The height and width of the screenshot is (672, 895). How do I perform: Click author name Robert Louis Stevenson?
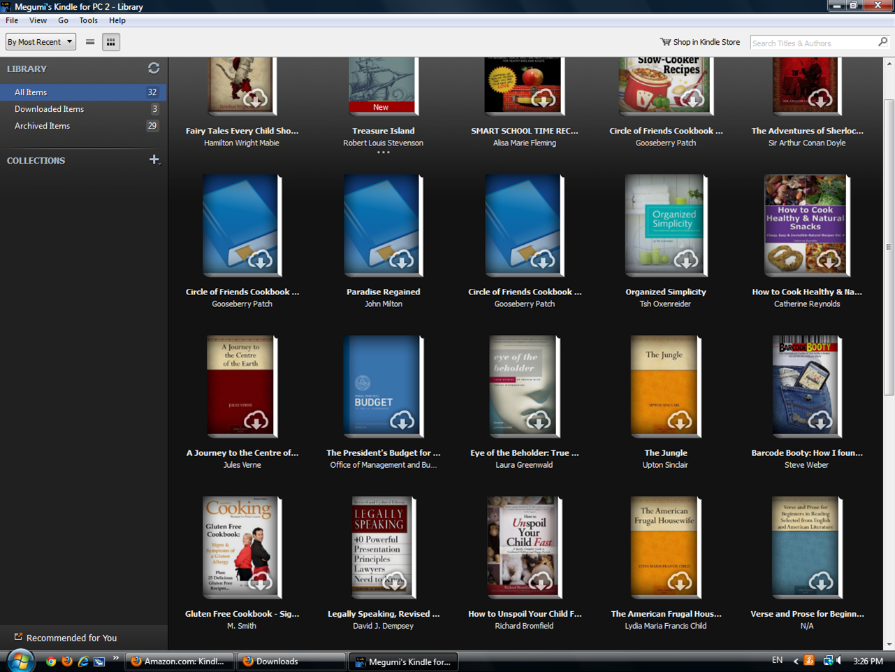[384, 143]
